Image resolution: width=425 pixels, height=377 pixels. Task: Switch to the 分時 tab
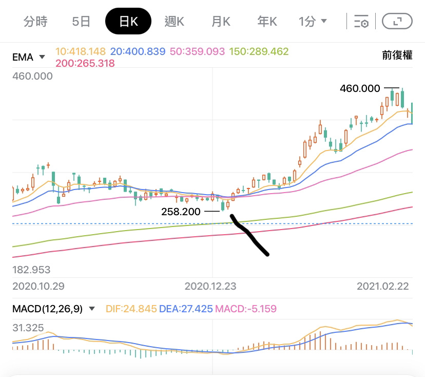click(x=35, y=22)
